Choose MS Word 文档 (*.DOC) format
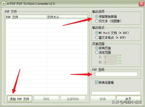 (97, 33)
